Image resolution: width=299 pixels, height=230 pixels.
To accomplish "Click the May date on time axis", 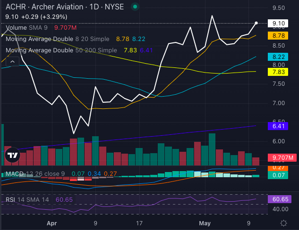I will click(x=205, y=223).
